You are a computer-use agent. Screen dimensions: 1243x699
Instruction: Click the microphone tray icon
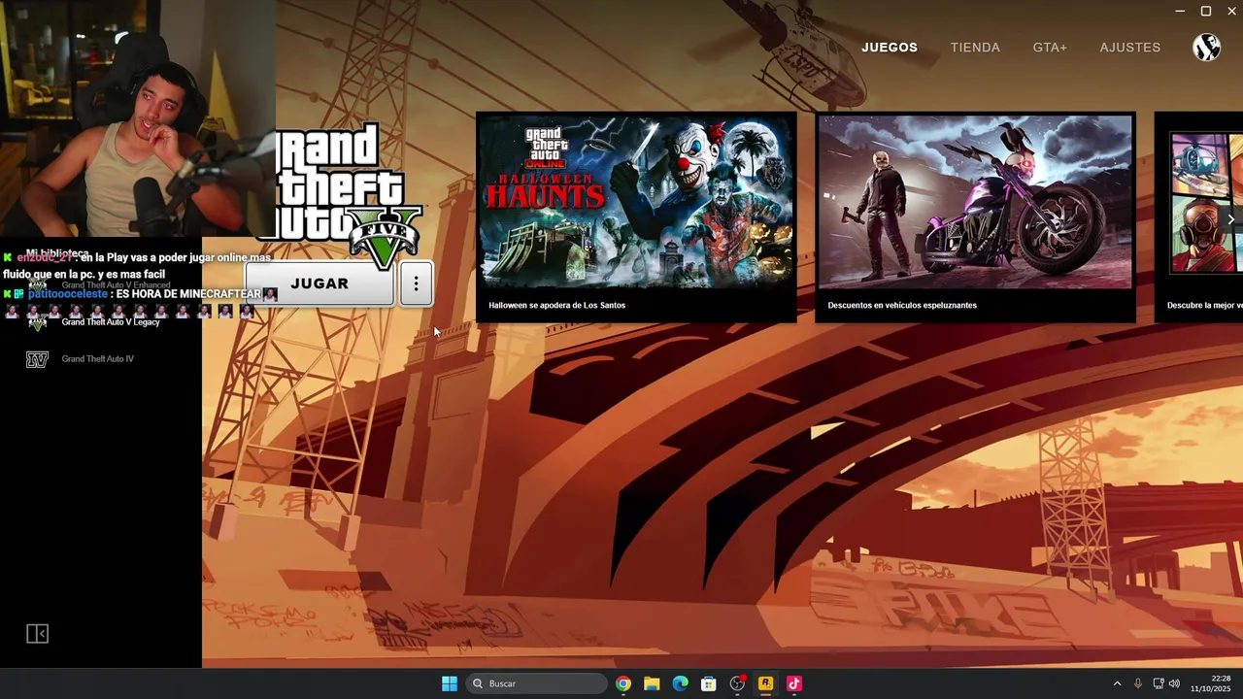[1138, 683]
